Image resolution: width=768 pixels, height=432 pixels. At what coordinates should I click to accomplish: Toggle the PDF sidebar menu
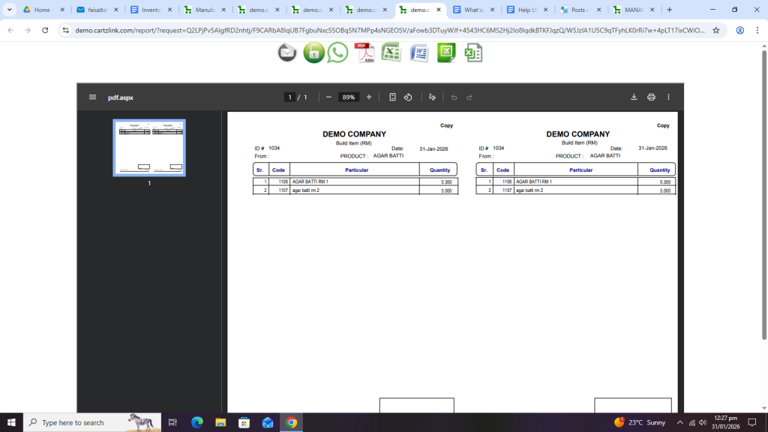92,97
